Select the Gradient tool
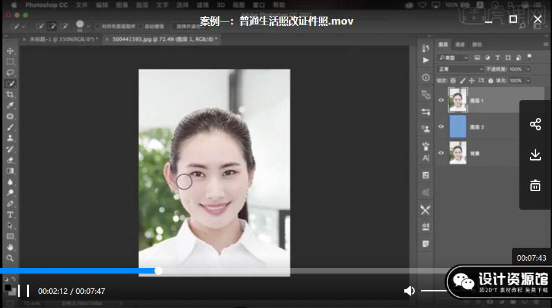The width and height of the screenshot is (552, 308). tap(10, 171)
